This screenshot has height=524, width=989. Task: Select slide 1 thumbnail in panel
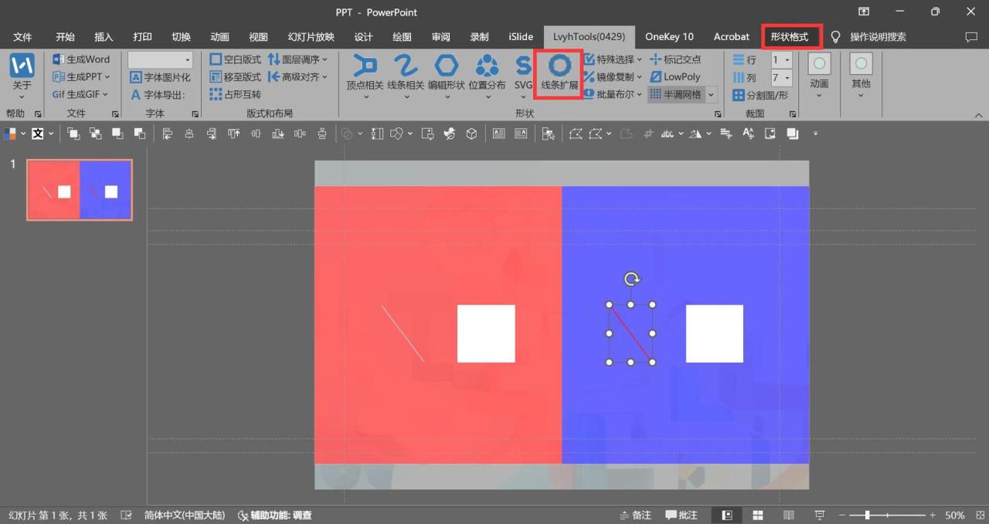(x=80, y=190)
